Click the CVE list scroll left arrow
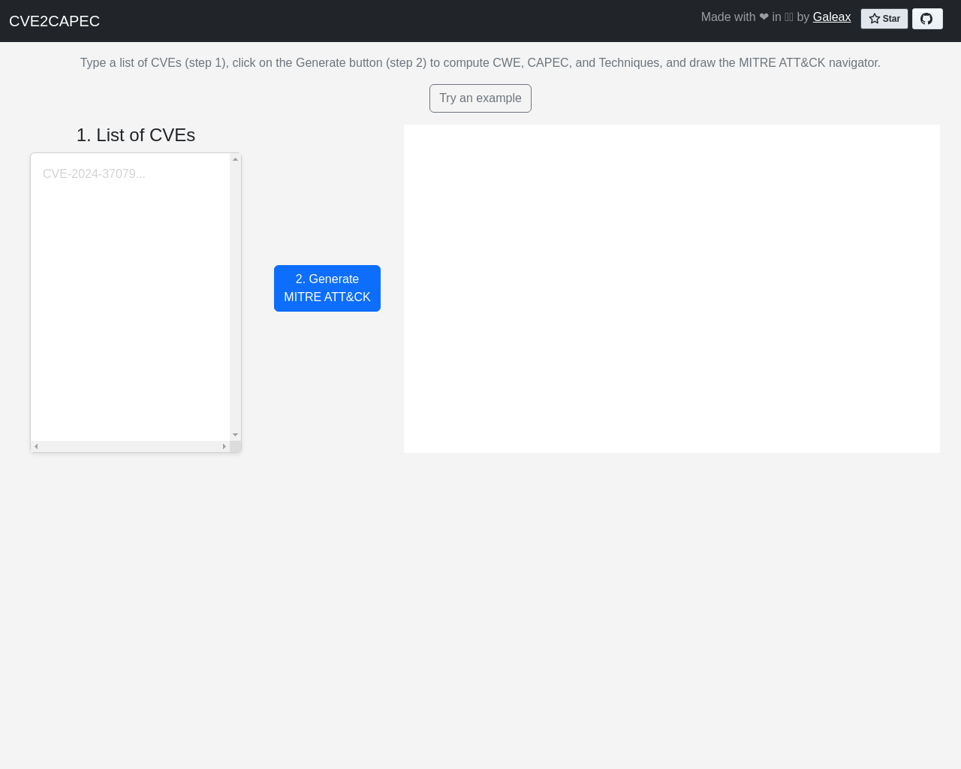 pos(36,446)
